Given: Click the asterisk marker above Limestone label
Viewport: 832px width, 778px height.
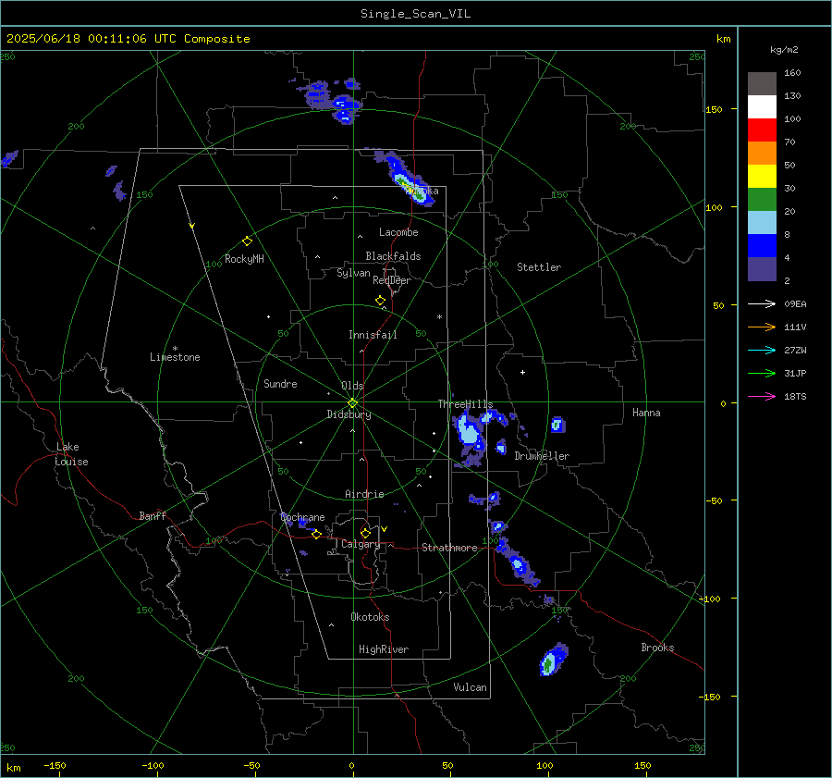Looking at the screenshot, I should click(175, 349).
